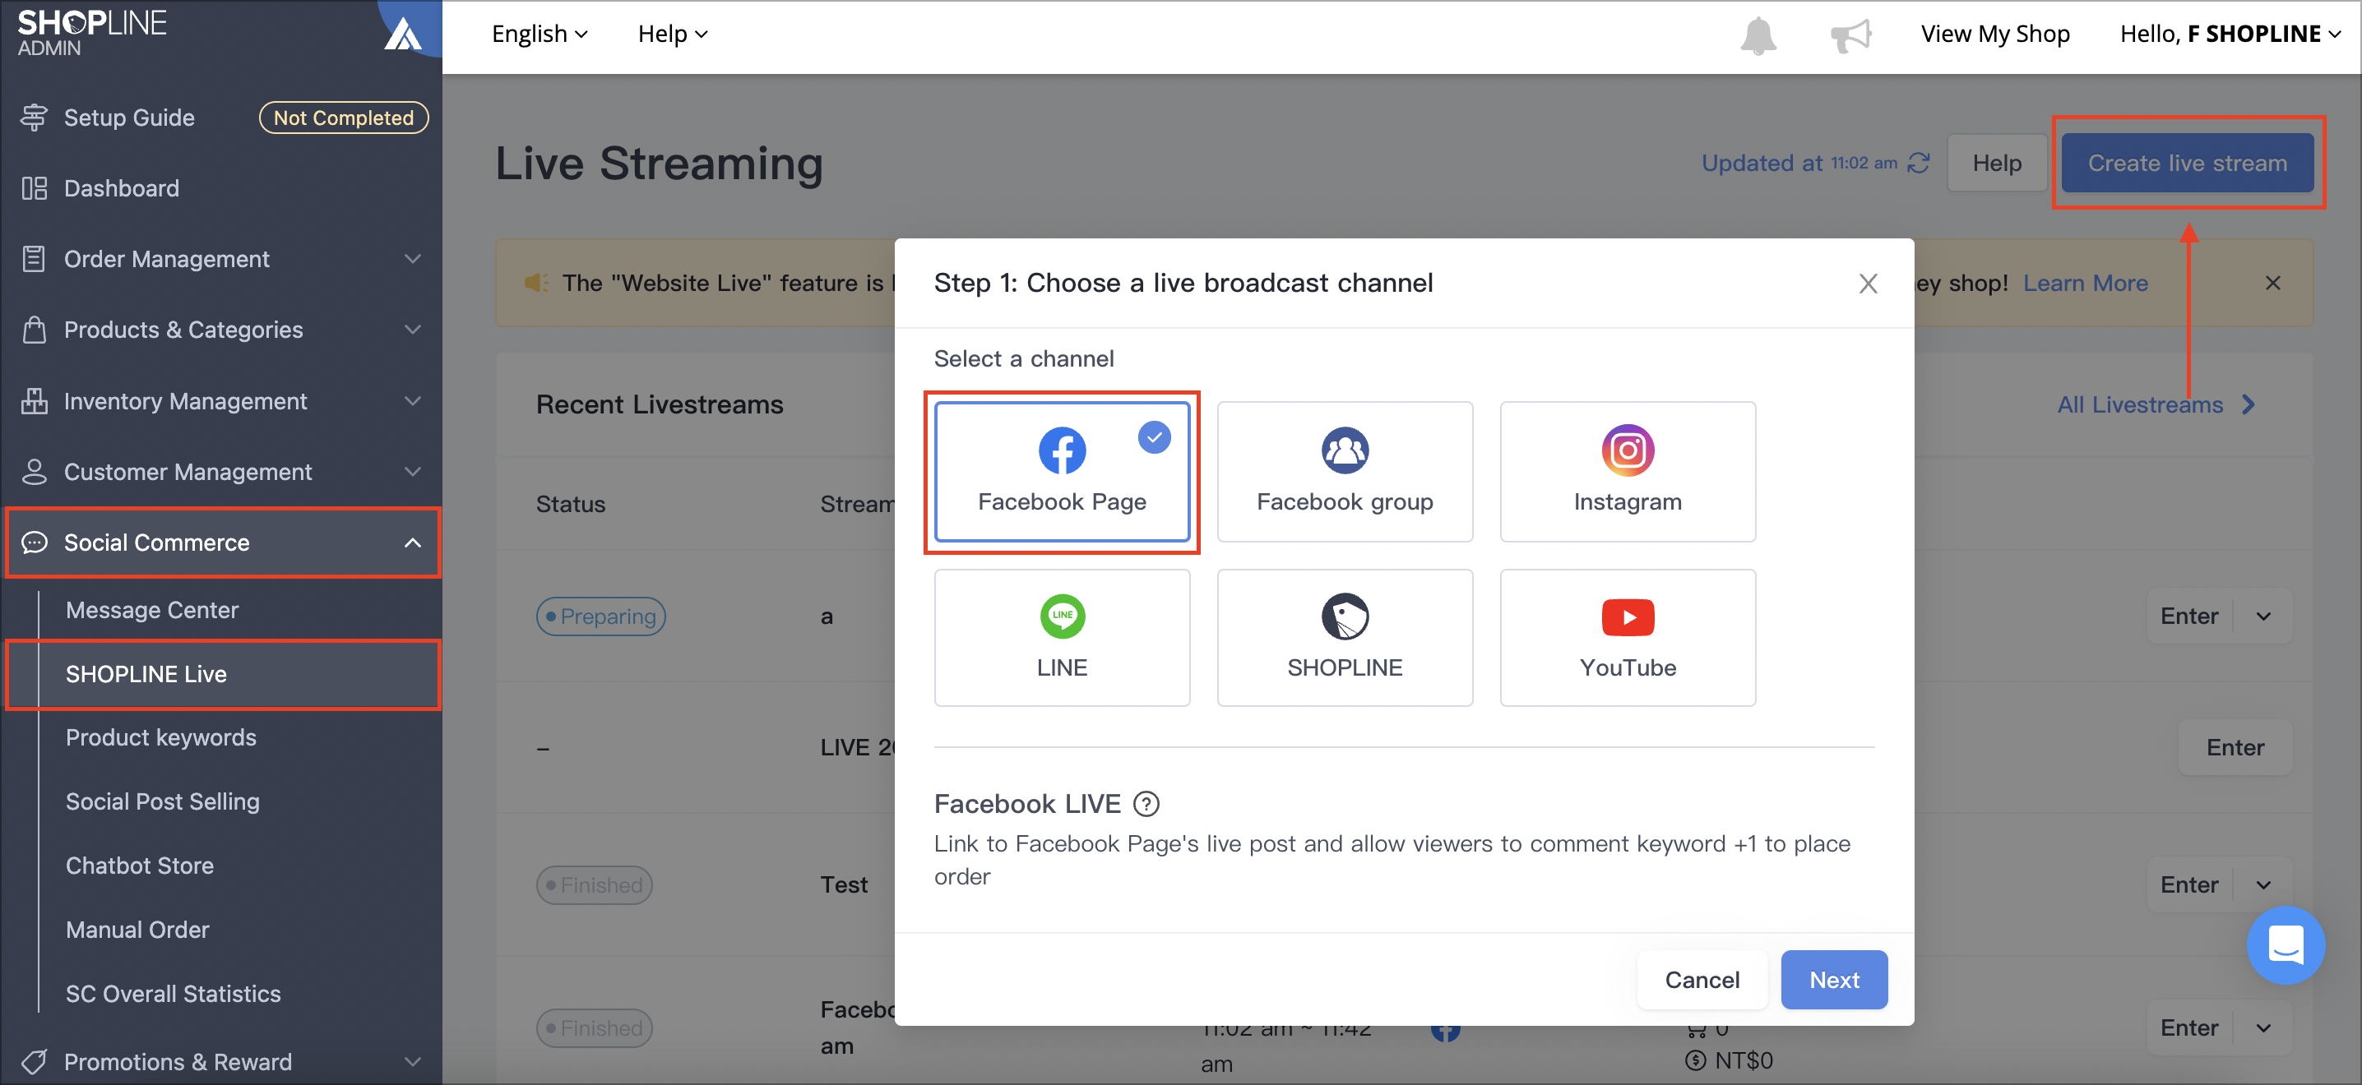Click Enter button in Preparing row
This screenshot has width=2362, height=1085.
2188,616
